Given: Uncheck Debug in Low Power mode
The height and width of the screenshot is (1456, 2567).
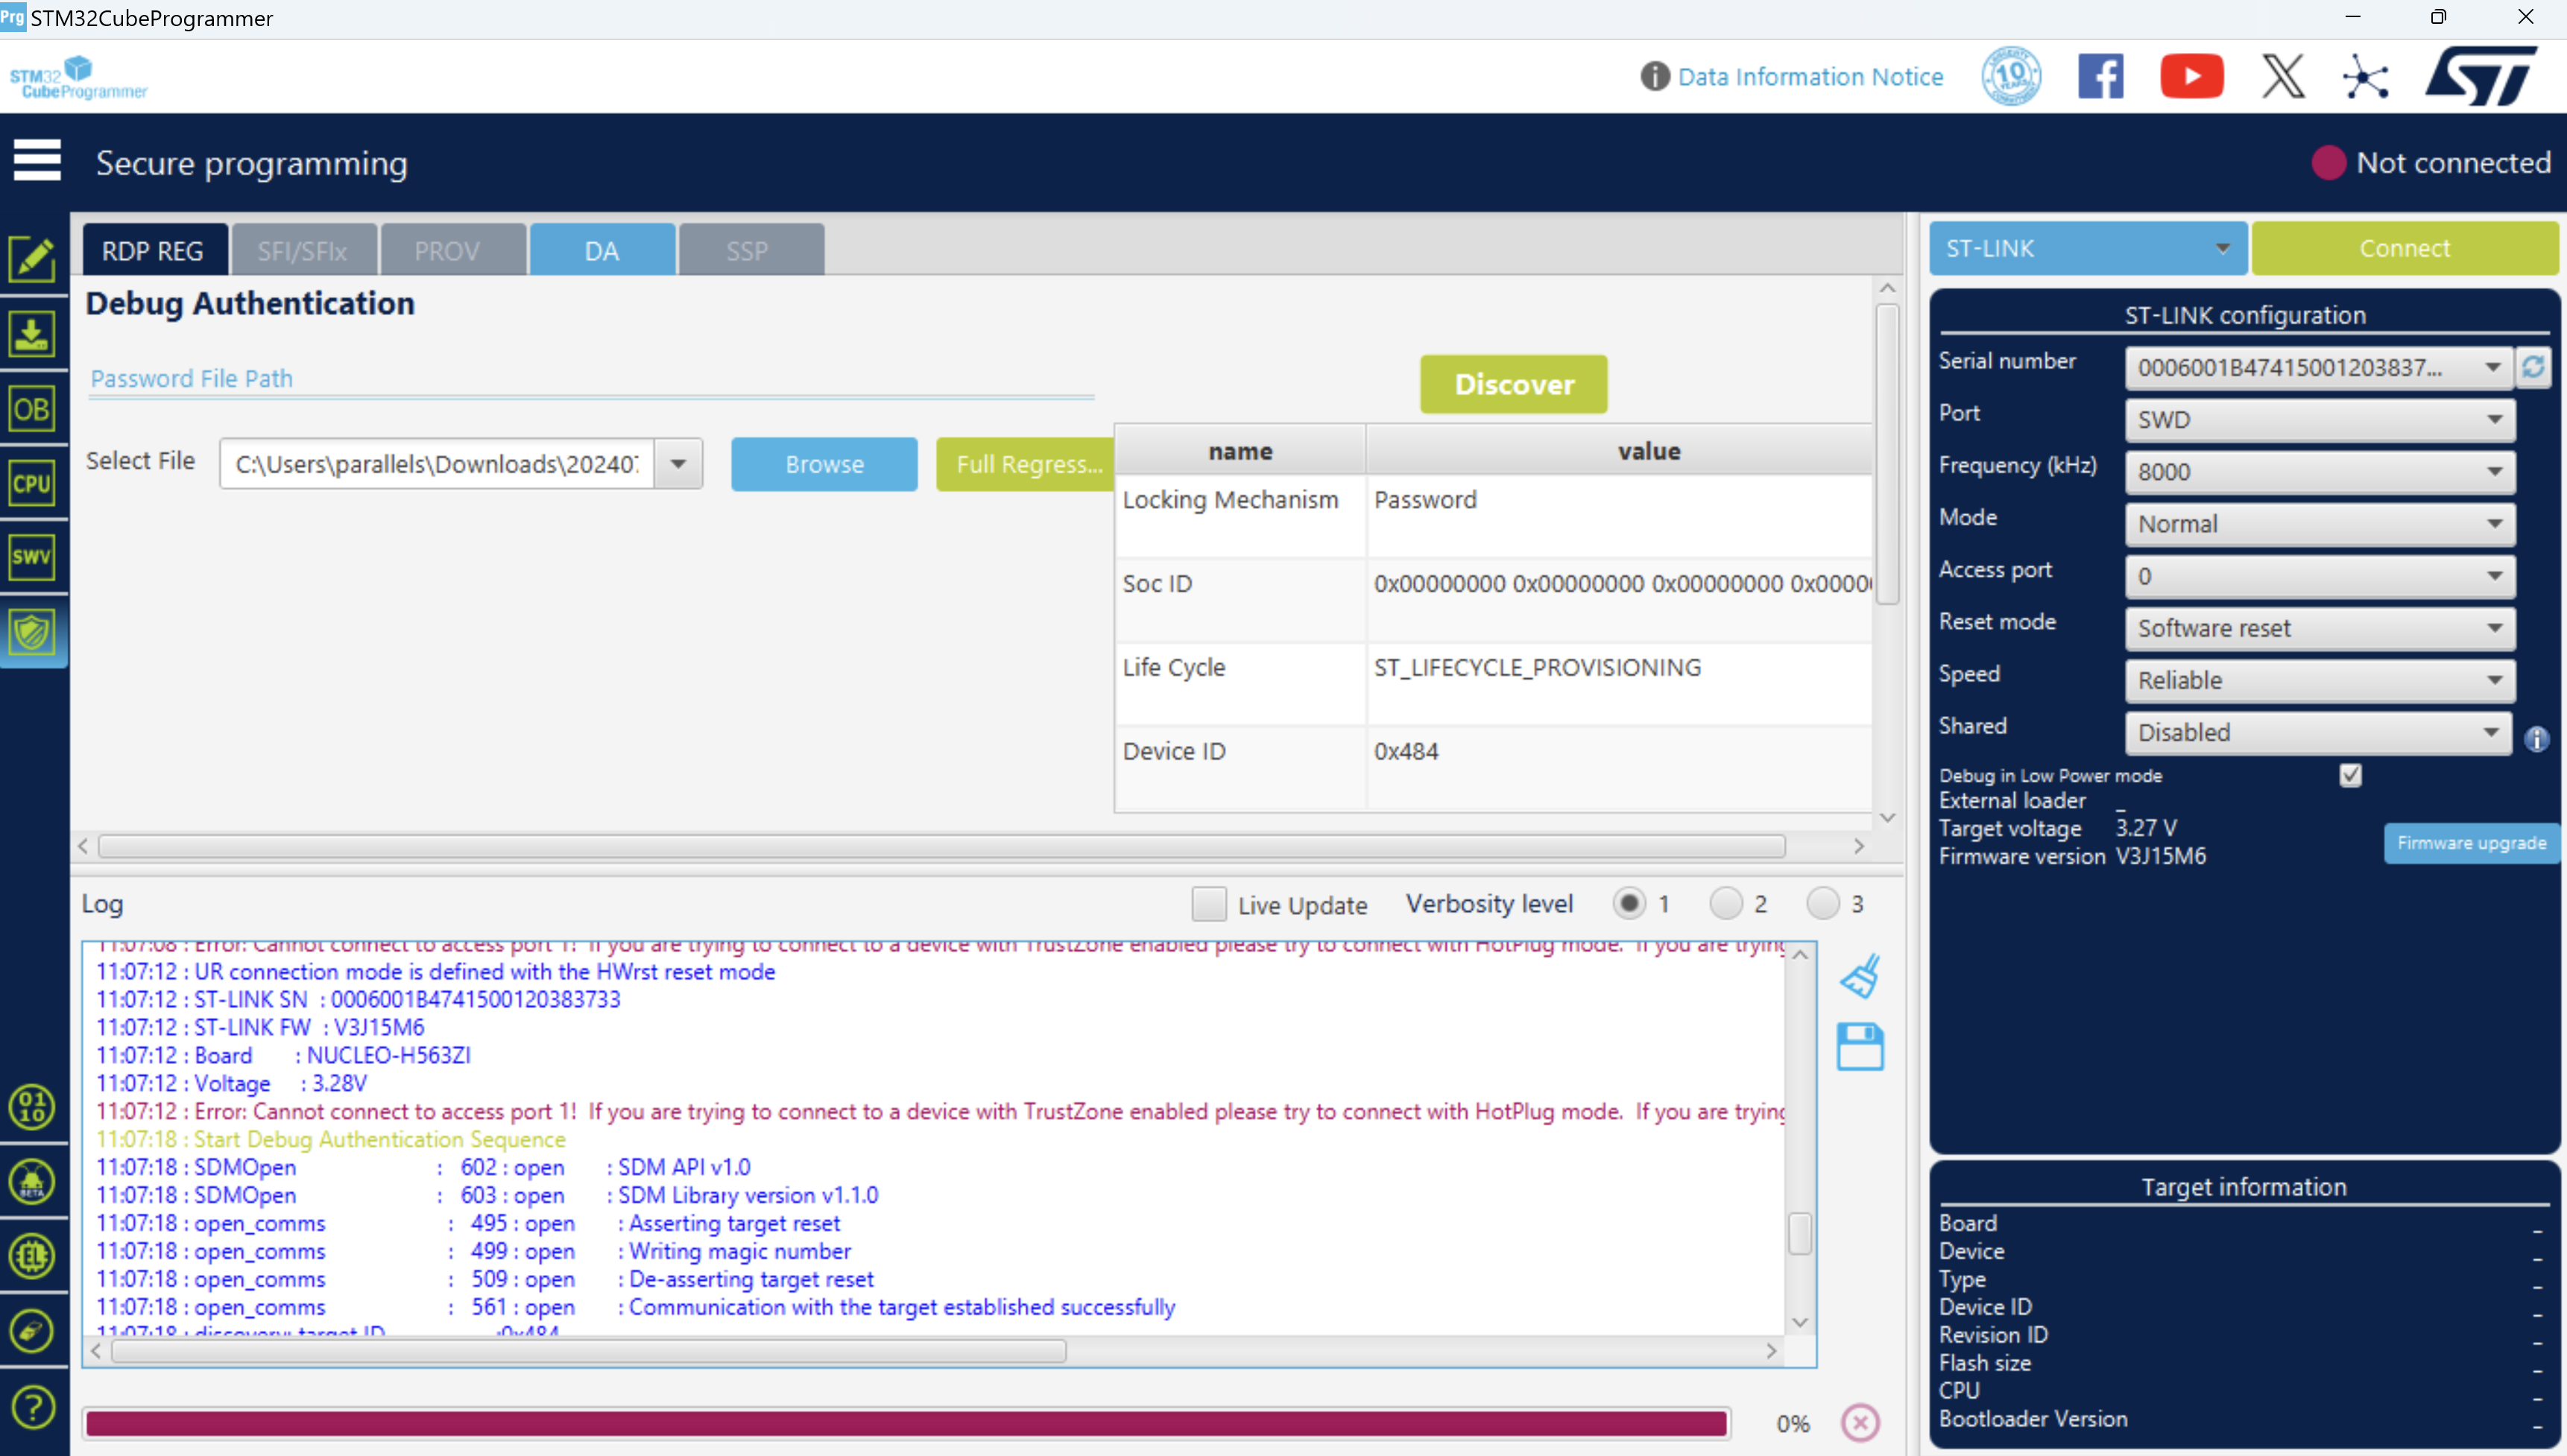Looking at the screenshot, I should [x=2350, y=775].
